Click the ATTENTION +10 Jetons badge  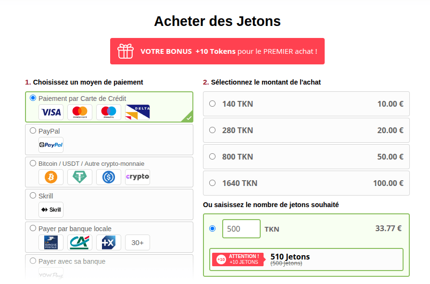[x=239, y=259]
